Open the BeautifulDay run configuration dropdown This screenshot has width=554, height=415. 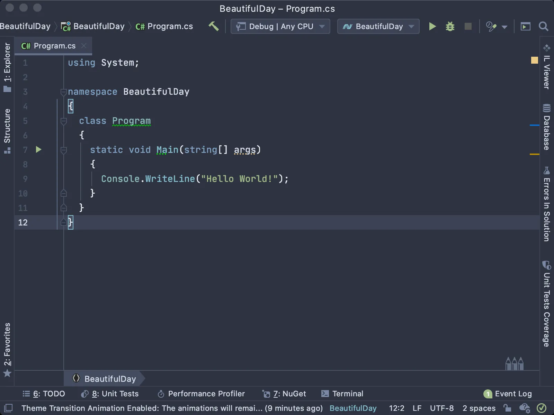(x=378, y=26)
